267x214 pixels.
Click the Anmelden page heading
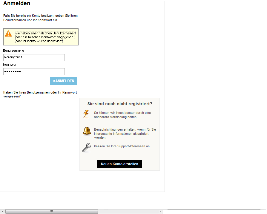17,4
